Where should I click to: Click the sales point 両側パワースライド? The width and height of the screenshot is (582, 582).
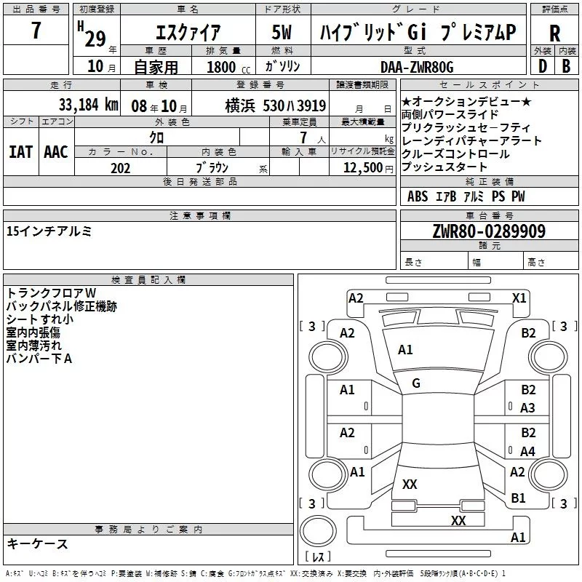coord(450,114)
